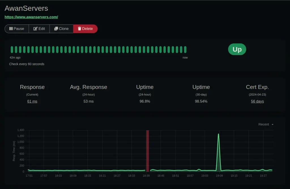Open the AwanServers website link
The image size is (290, 189).
click(x=31, y=17)
